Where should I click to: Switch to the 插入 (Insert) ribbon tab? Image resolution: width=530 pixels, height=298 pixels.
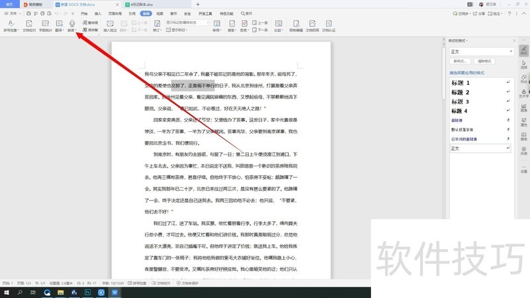coord(98,13)
